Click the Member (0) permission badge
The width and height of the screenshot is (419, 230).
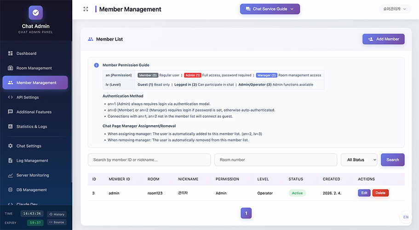148,75
